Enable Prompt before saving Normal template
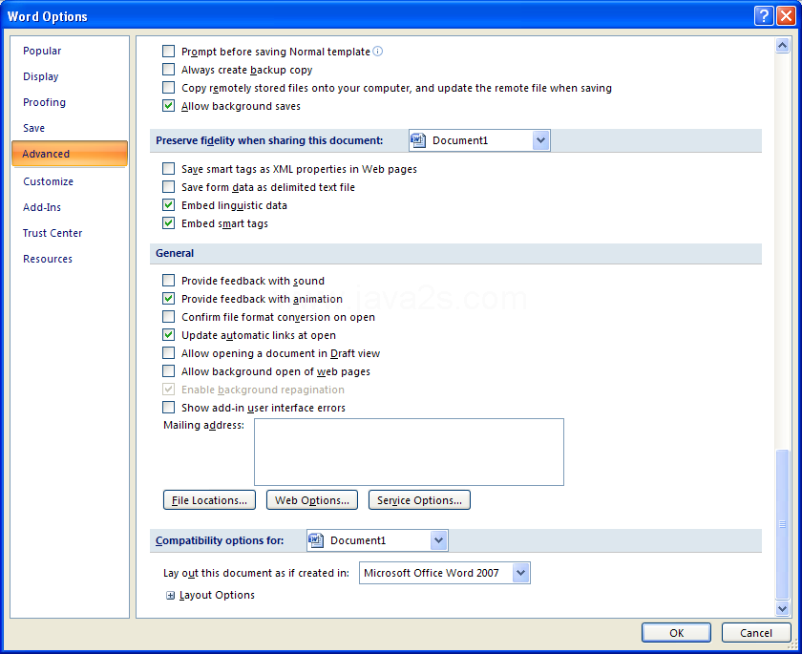Screen dimensions: 802x654 pyautogui.click(x=168, y=52)
